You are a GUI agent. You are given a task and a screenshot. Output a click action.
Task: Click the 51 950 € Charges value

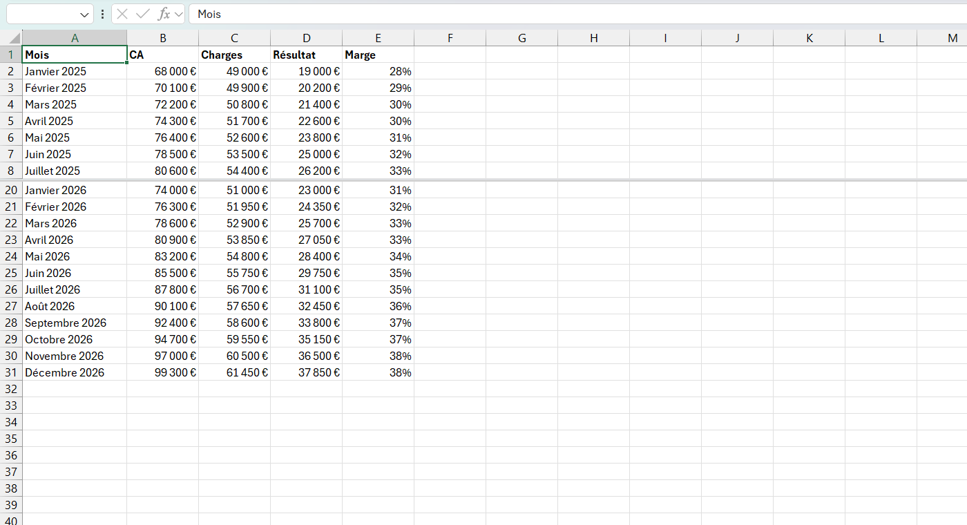tap(235, 207)
